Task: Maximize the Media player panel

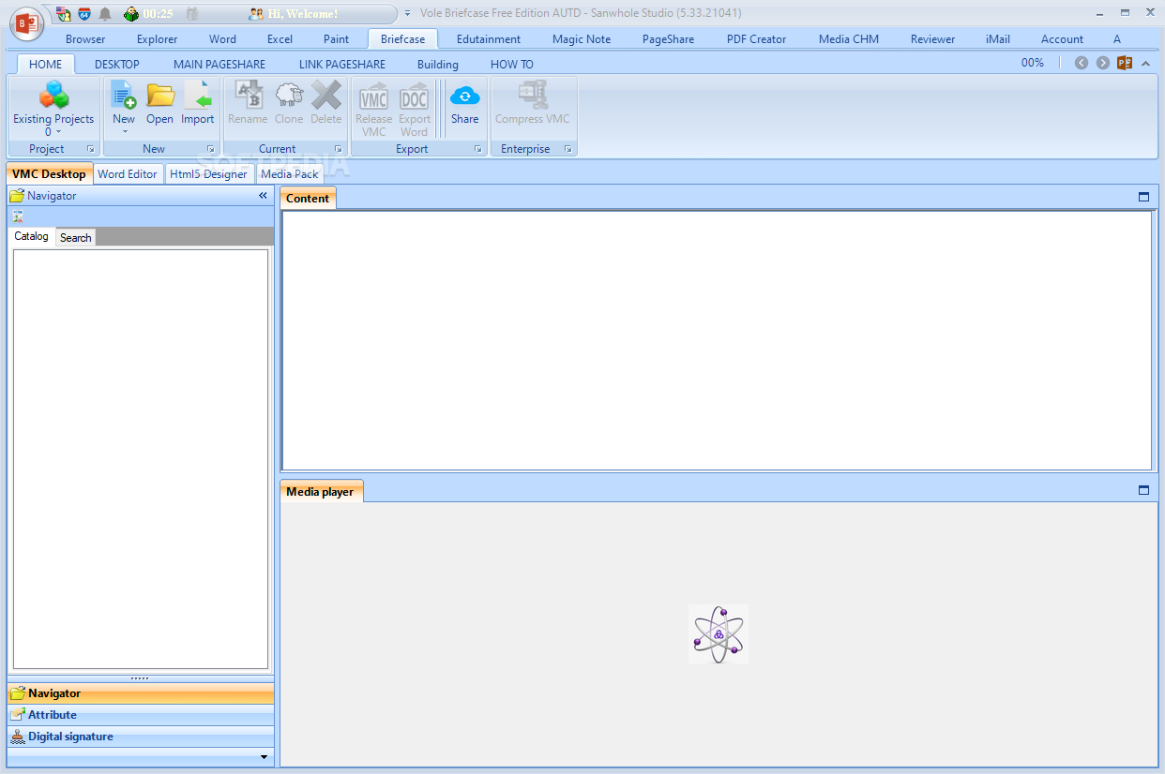Action: click(x=1143, y=490)
